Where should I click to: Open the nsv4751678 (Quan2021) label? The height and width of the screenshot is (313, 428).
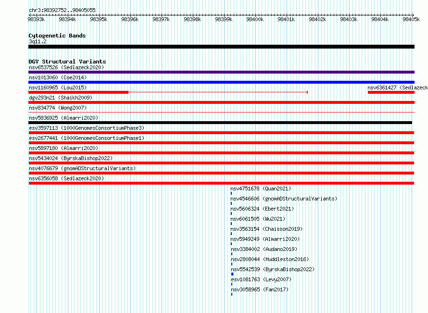pyautogui.click(x=261, y=188)
